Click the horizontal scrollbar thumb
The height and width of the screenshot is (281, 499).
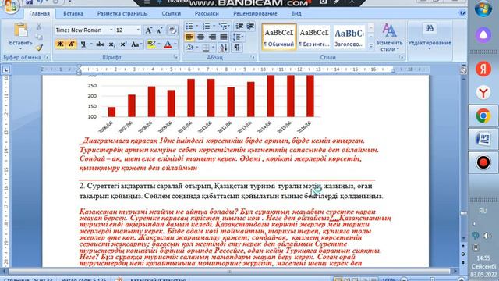(229, 272)
